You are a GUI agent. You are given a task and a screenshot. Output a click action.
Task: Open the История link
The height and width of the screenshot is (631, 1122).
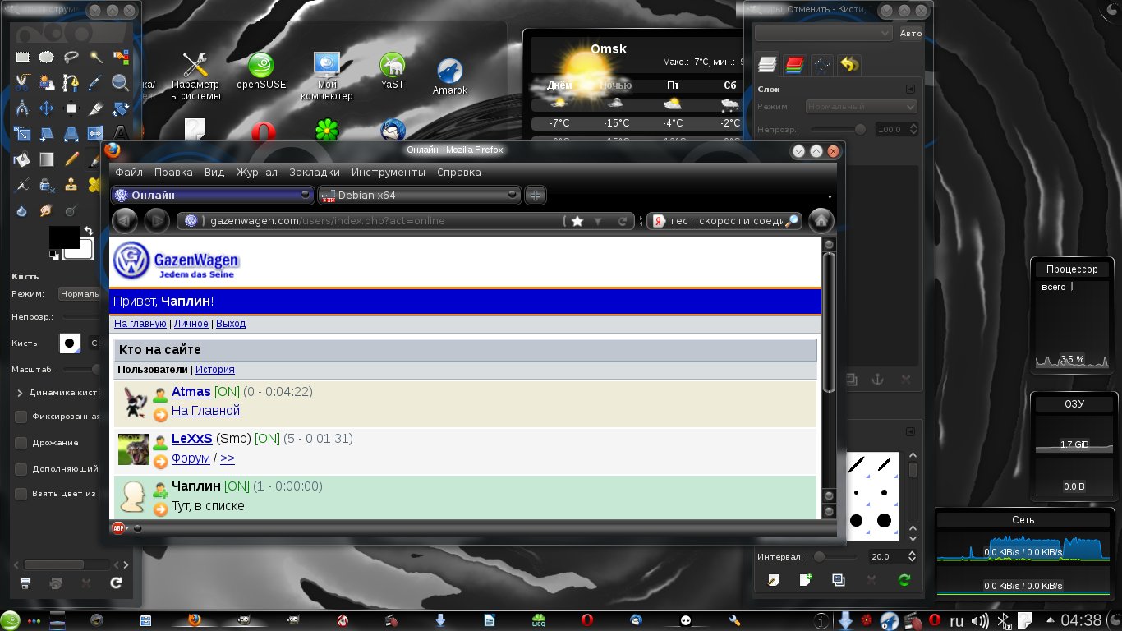(215, 370)
